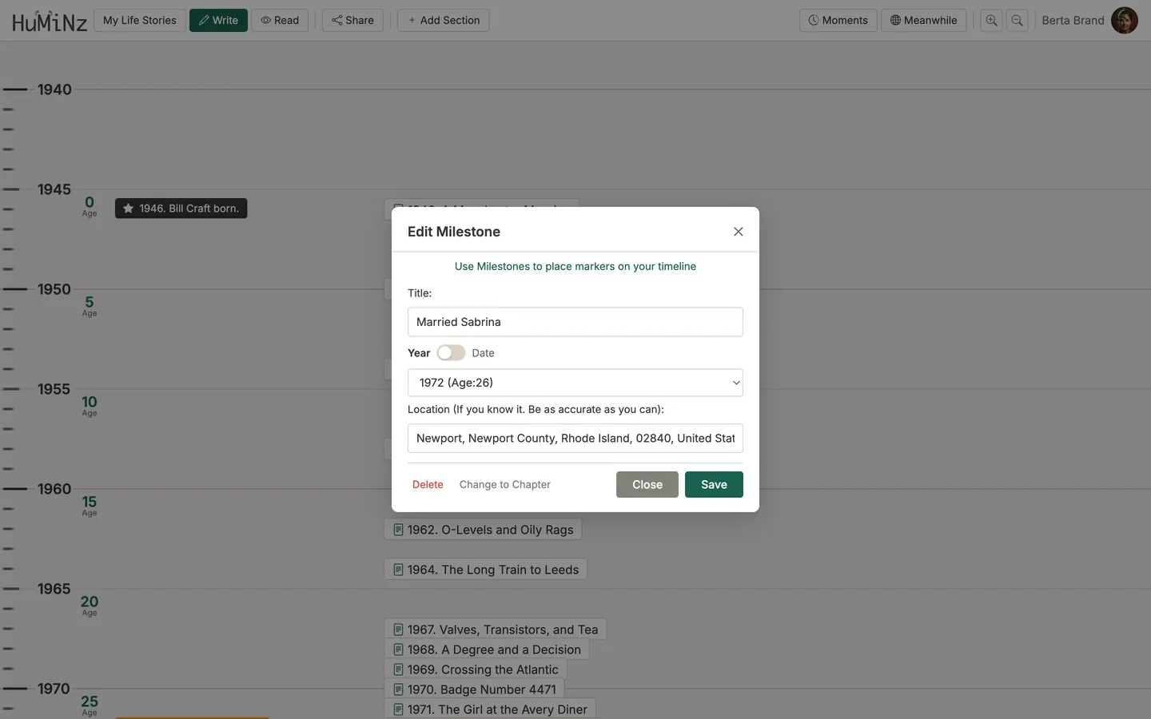This screenshot has width=1151, height=719.
Task: Click the zoom out magnifier icon
Action: tap(1017, 20)
